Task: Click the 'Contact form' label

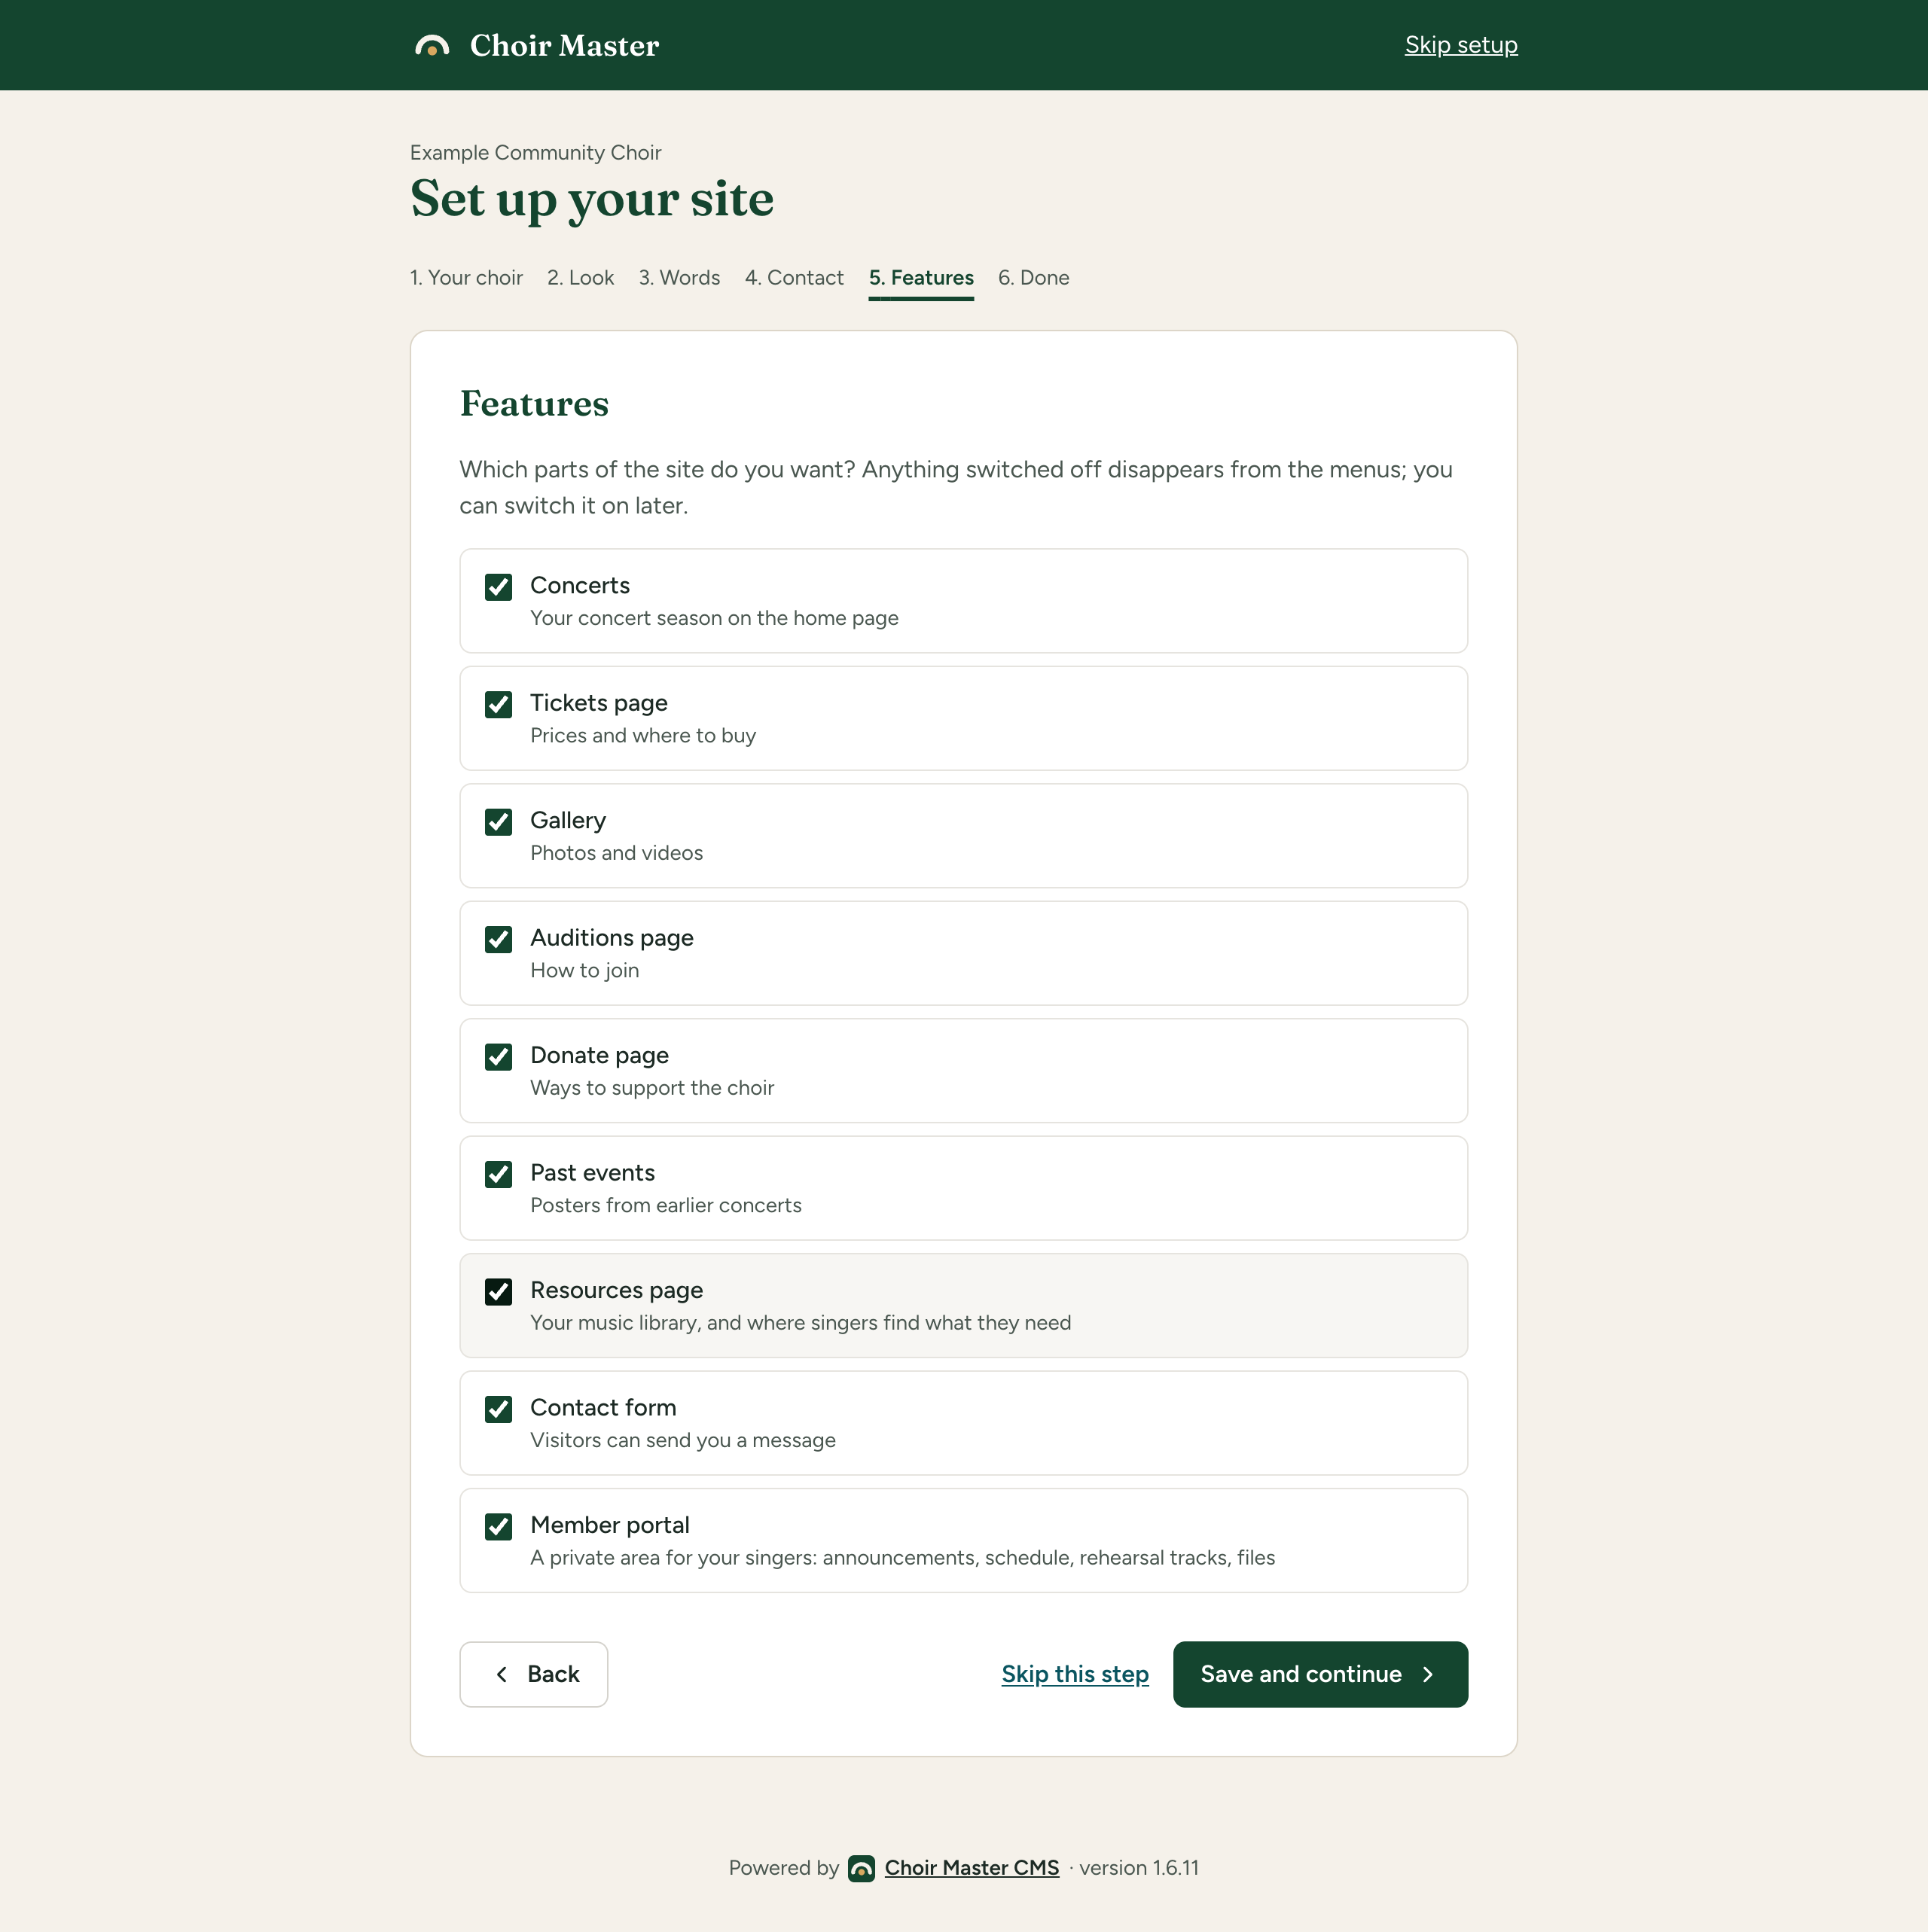Action: pos(603,1408)
